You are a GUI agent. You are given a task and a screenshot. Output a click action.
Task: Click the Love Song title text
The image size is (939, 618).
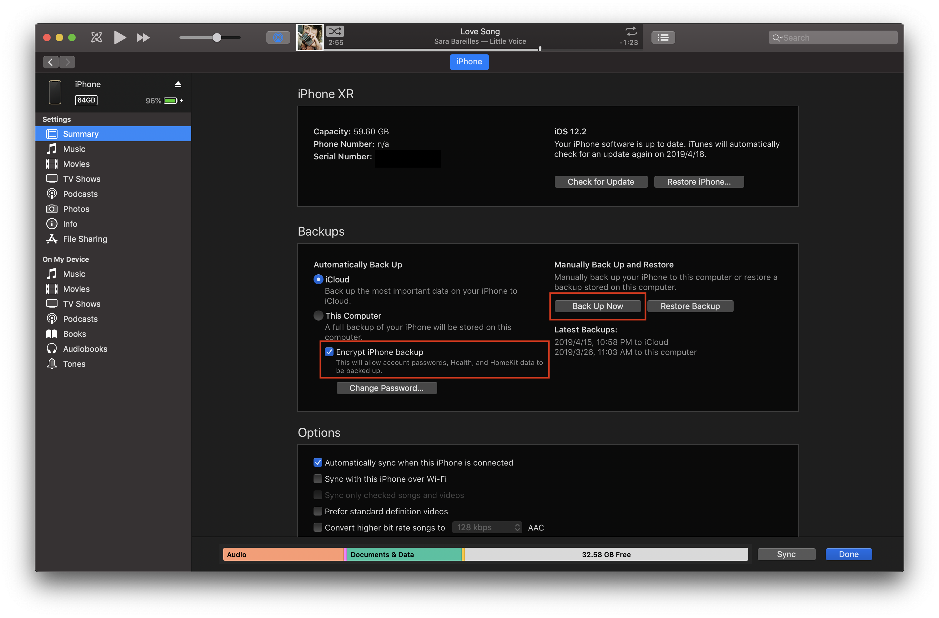[480, 32]
